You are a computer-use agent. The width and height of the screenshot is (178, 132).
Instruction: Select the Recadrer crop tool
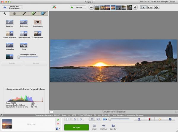tap(9, 22)
